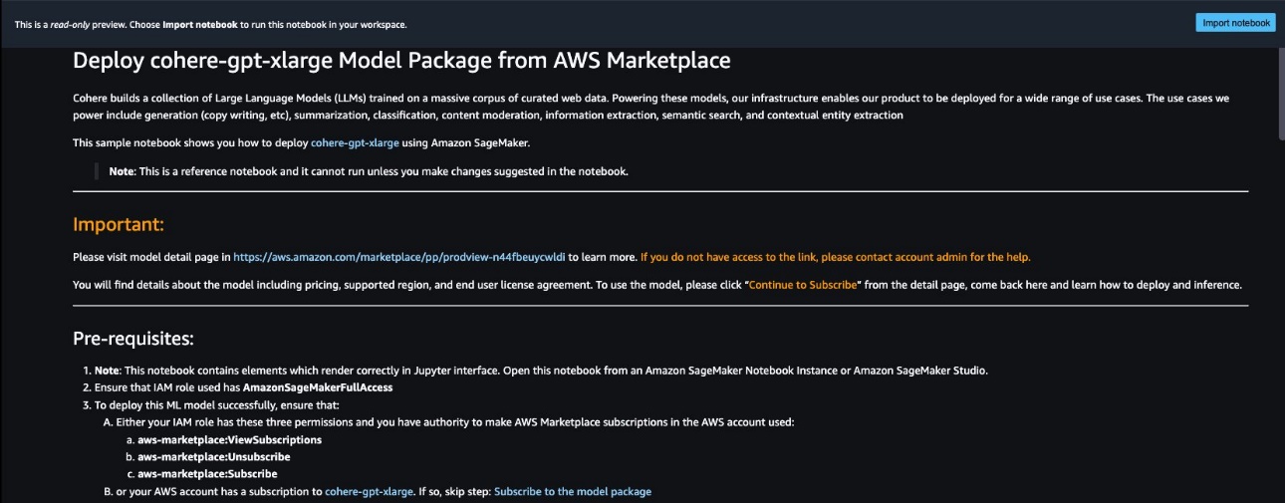The height and width of the screenshot is (503, 1285).
Task: Click the bold AmazonSageMakerFullAccess text
Action: tap(318, 387)
